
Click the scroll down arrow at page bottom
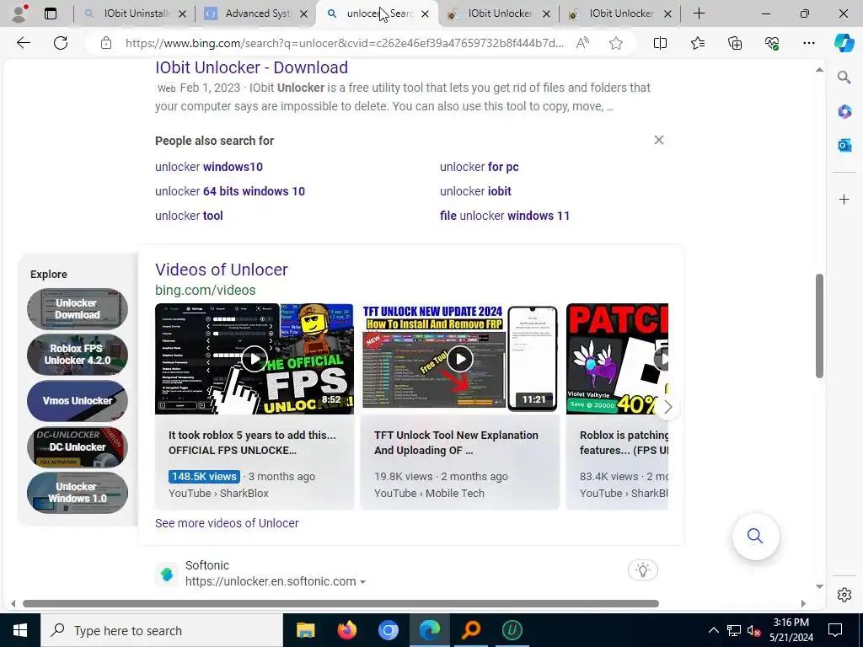[819, 586]
